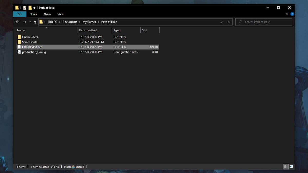Open Properties from the quick access toolbar
308x173 pixels.
click(25, 8)
